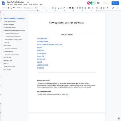Open the Format menu

[x=25, y=5]
